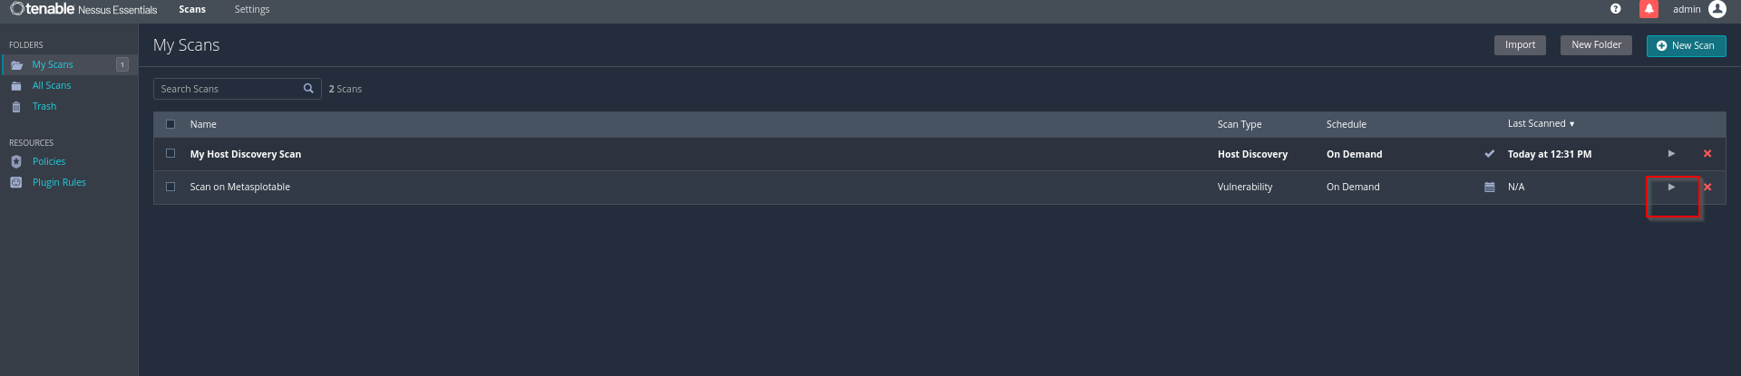Image resolution: width=1741 pixels, height=376 pixels.
Task: Open the Scans tab
Action: pyautogui.click(x=192, y=9)
